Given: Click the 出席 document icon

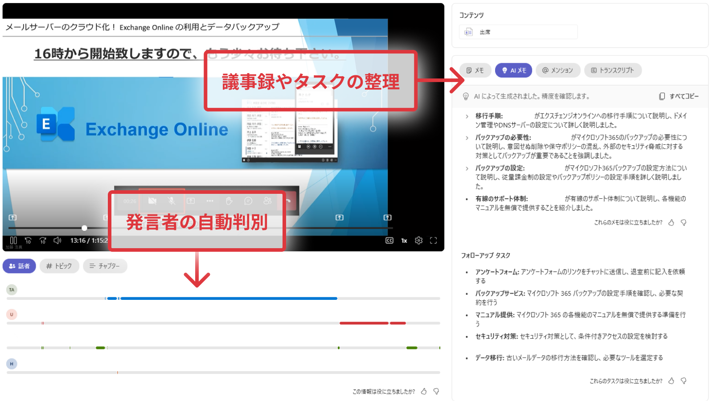Looking at the screenshot, I should click(x=468, y=32).
